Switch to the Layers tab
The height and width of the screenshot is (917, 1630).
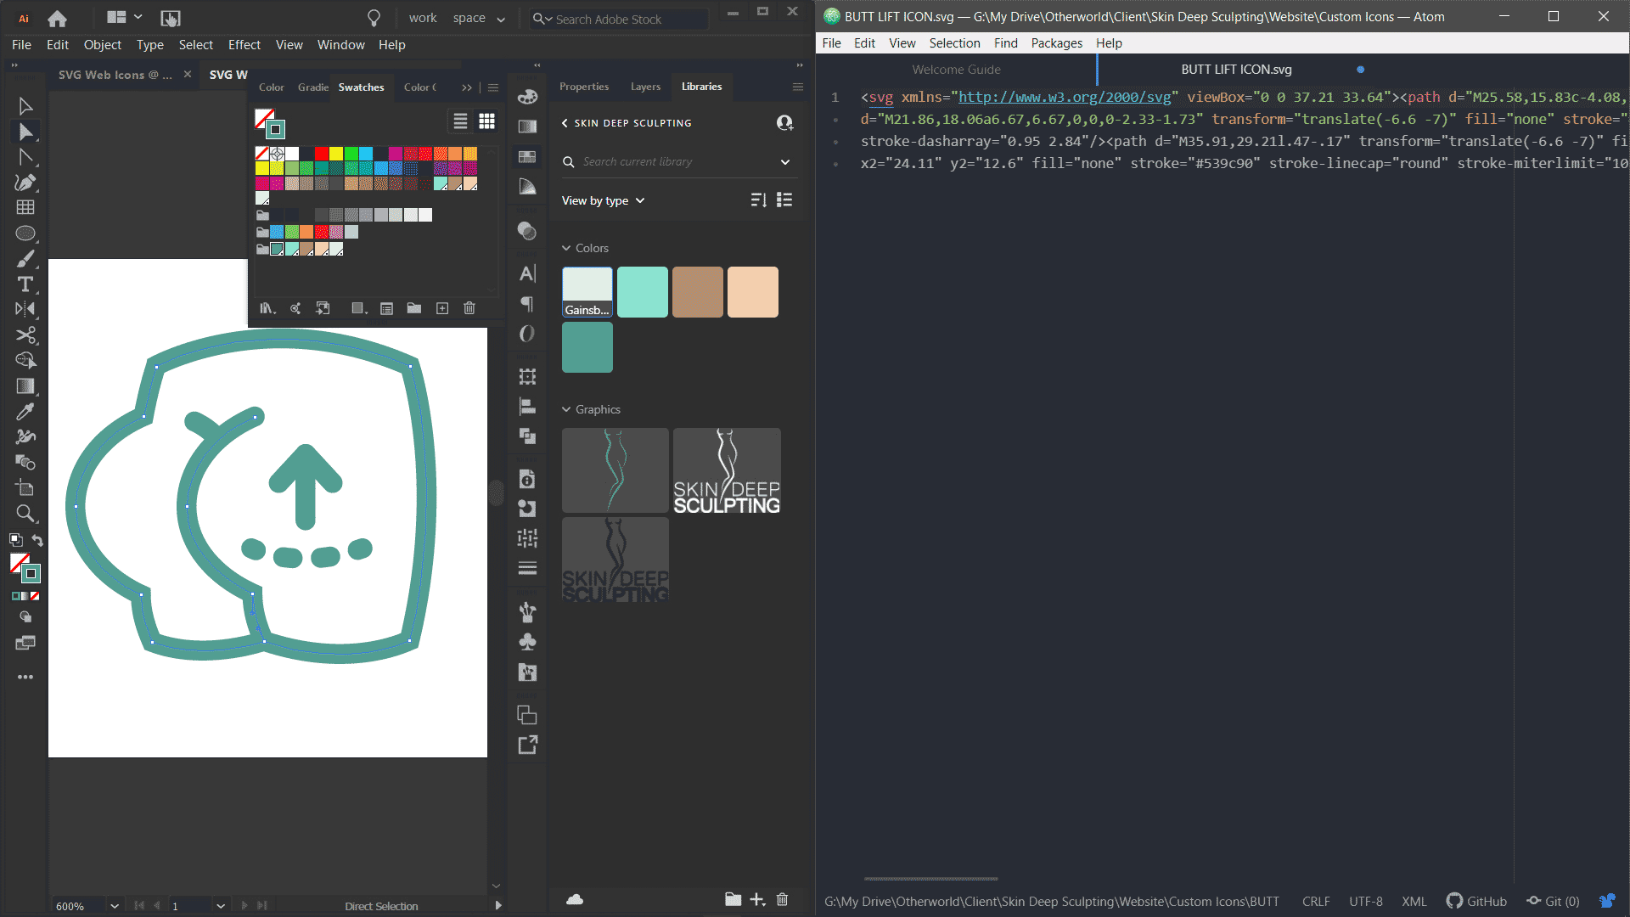645,87
